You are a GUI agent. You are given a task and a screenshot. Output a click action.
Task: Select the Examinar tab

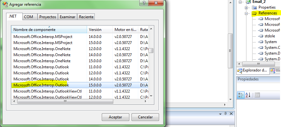(x=68, y=17)
